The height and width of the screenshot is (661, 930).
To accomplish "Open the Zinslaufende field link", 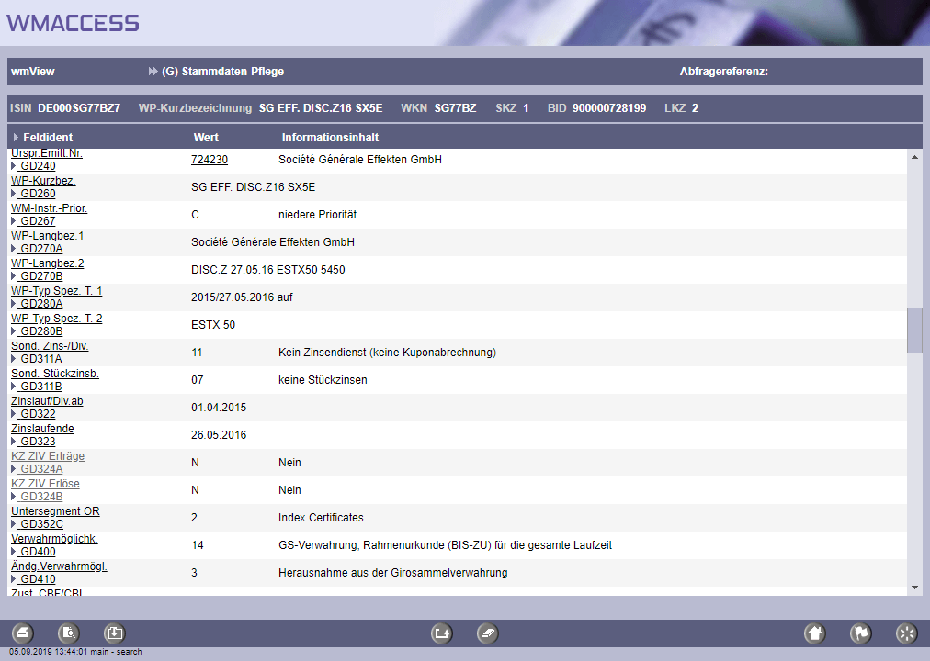I will pos(42,429).
